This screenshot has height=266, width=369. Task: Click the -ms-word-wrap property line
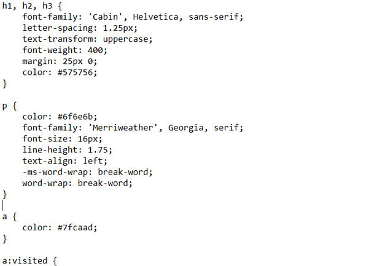[x=87, y=172]
